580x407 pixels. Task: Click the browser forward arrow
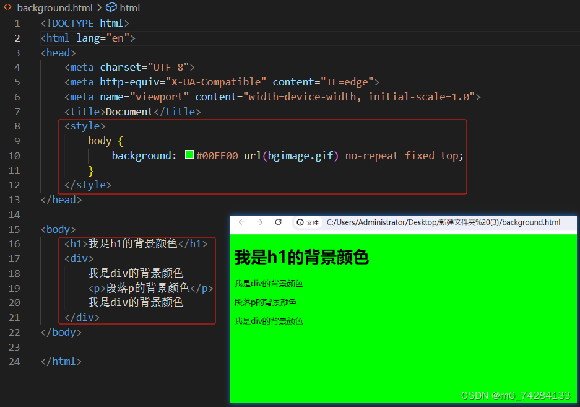point(259,222)
